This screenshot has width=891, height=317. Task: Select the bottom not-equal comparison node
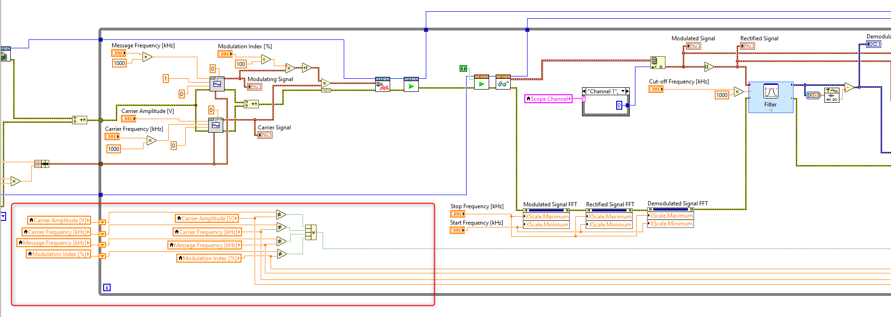tap(281, 254)
